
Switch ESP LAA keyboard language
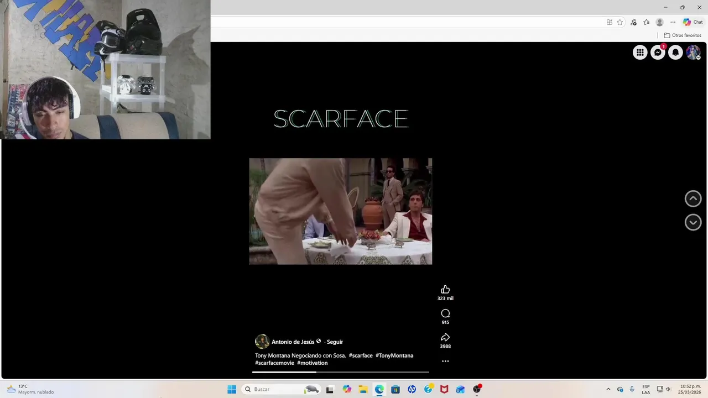646,389
